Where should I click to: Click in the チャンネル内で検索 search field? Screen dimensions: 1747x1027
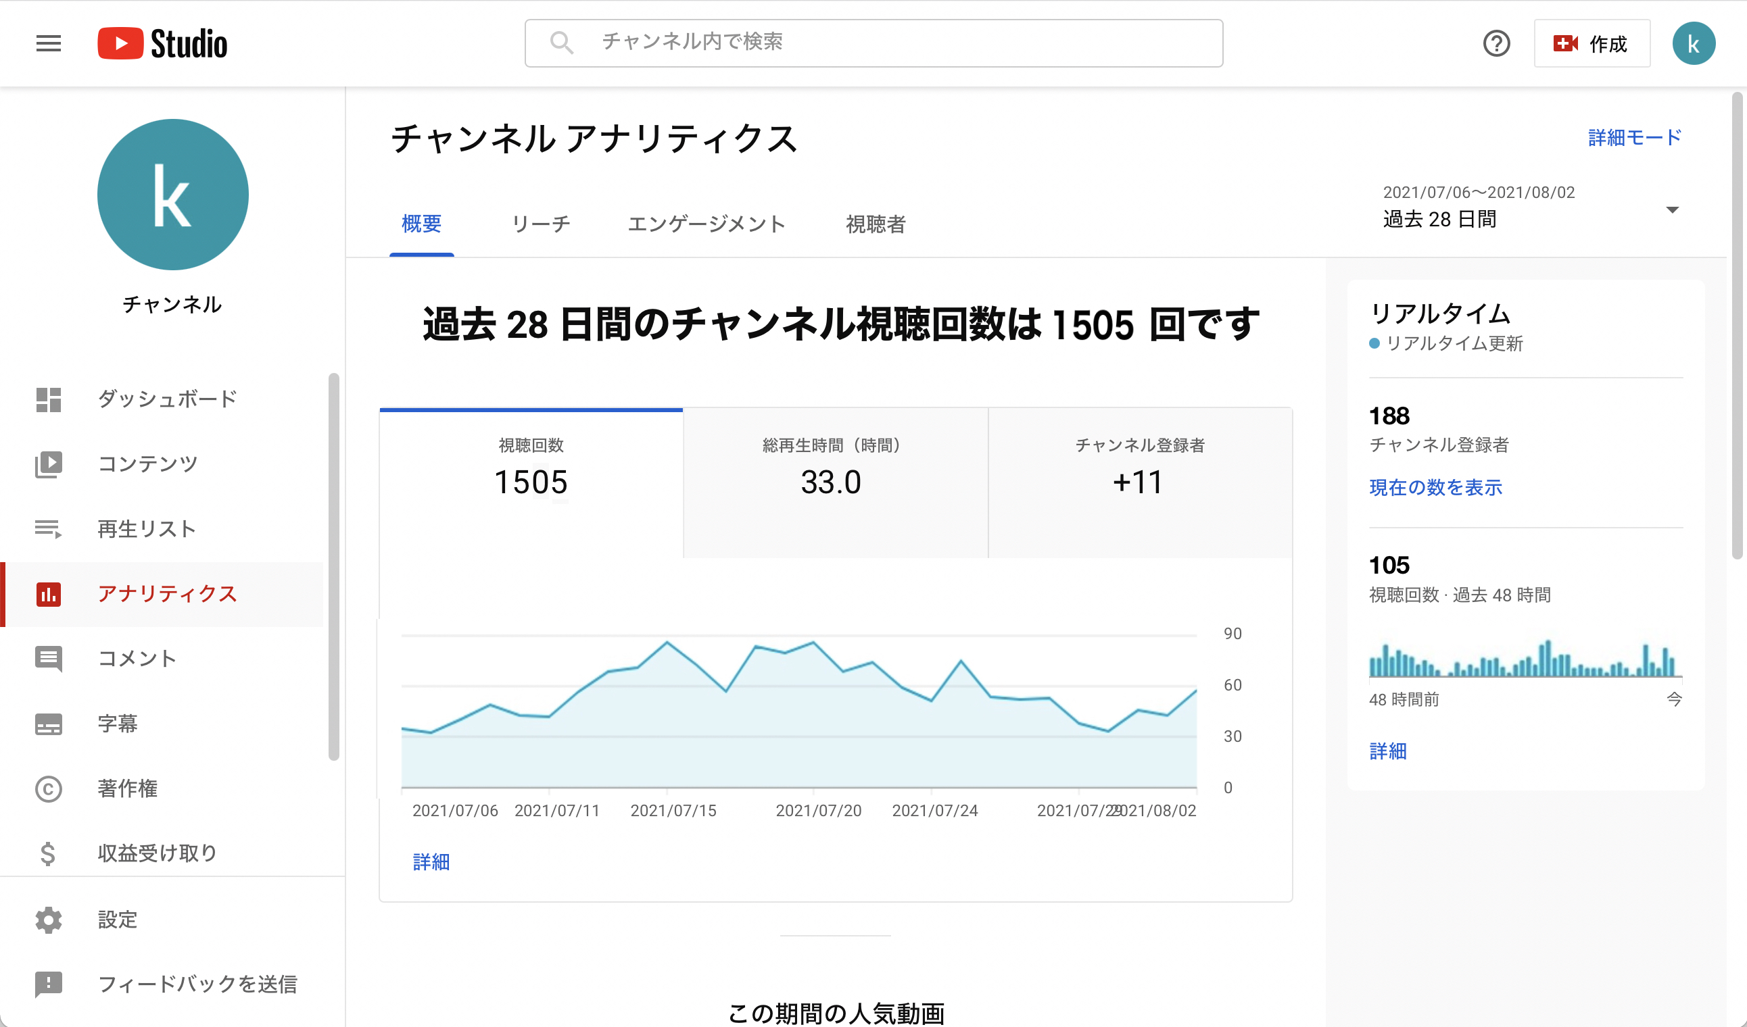pyautogui.click(x=873, y=43)
